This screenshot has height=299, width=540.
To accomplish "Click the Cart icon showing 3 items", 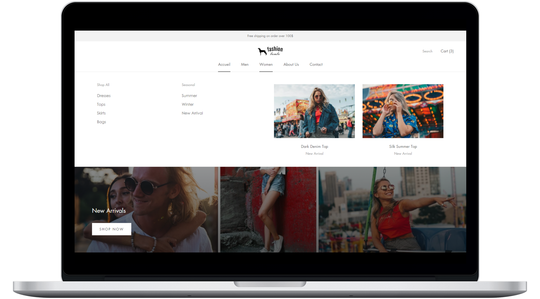I will click(447, 51).
